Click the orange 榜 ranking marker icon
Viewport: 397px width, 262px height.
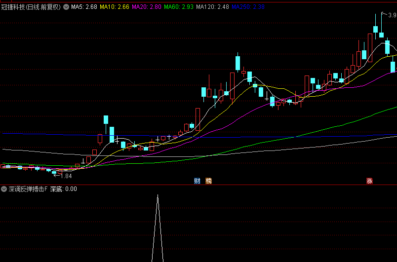(208, 181)
